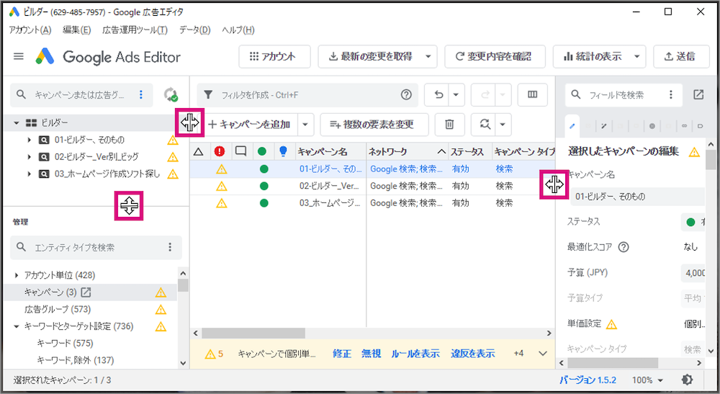Expand the warning bar chevron at the bottom
This screenshot has height=394, width=720.
[x=543, y=353]
